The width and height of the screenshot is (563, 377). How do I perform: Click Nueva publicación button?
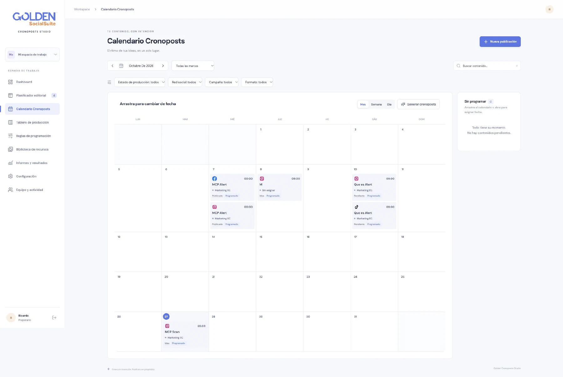(x=500, y=42)
